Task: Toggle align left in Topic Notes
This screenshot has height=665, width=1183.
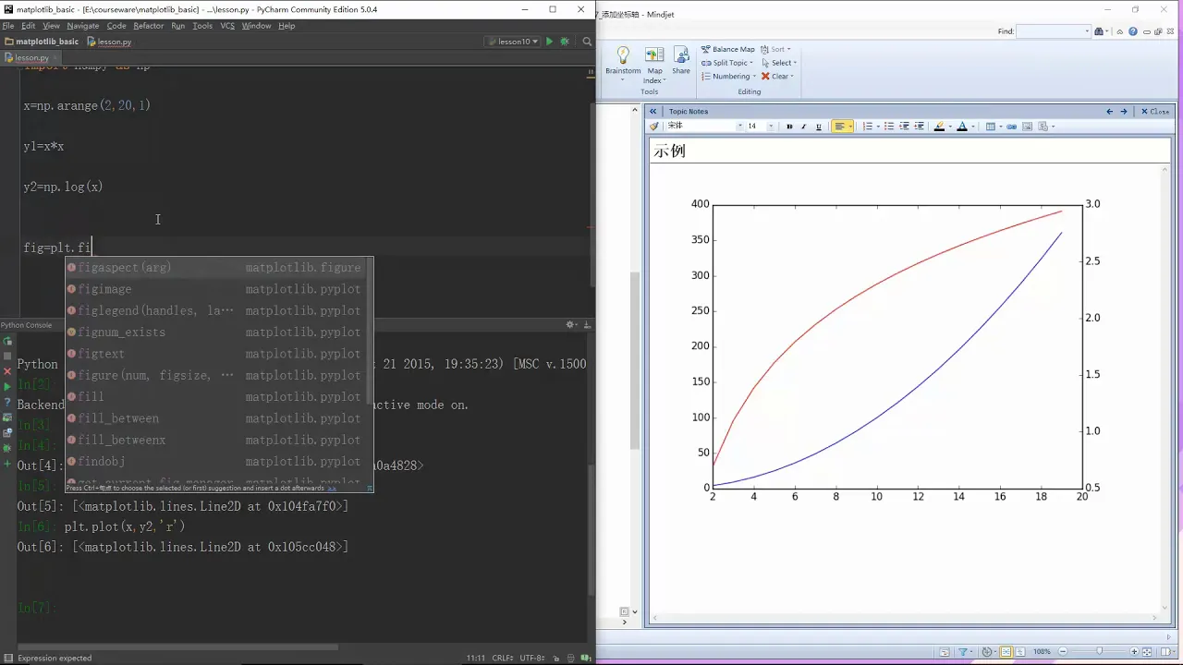Action: point(840,127)
